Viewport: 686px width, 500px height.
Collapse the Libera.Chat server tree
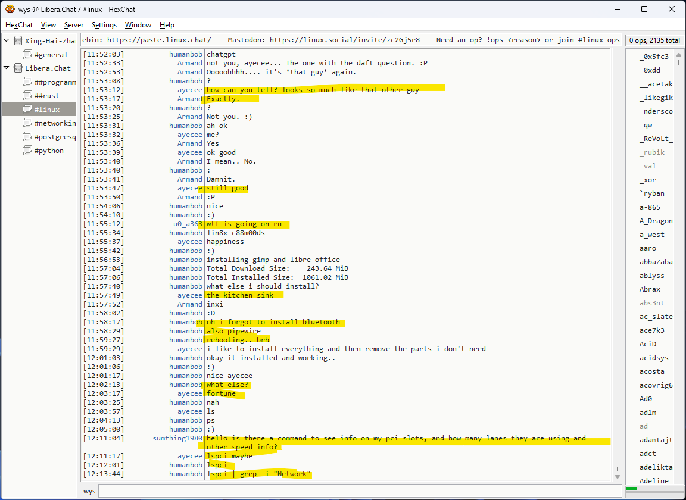point(7,68)
